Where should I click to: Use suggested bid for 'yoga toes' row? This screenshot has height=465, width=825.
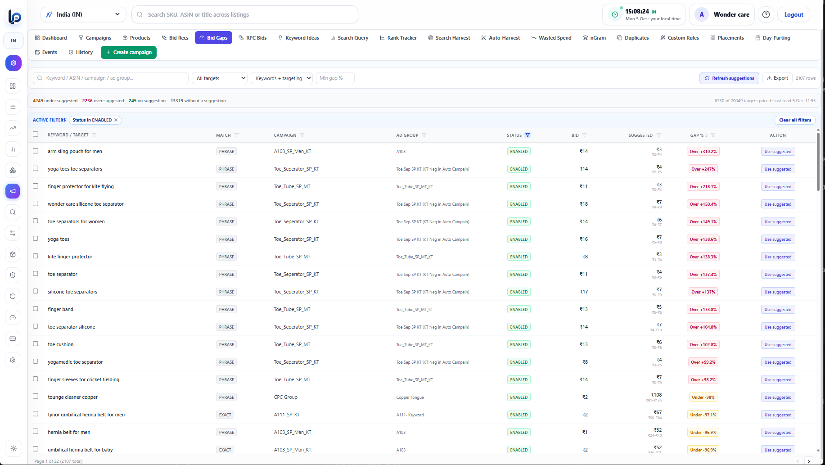tap(778, 239)
